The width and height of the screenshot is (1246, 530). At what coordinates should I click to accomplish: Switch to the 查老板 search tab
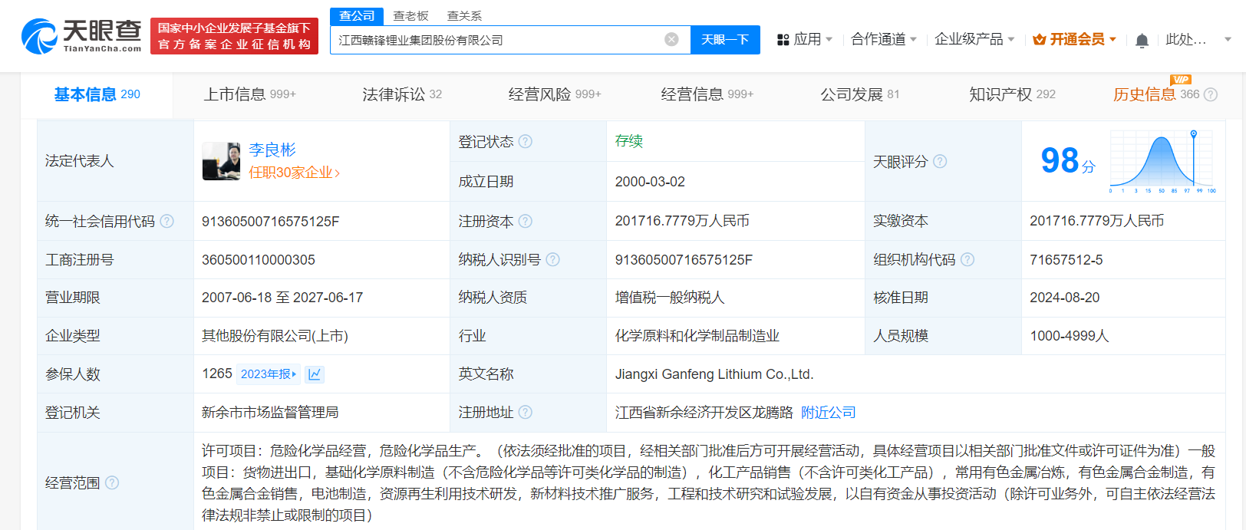[x=410, y=15]
